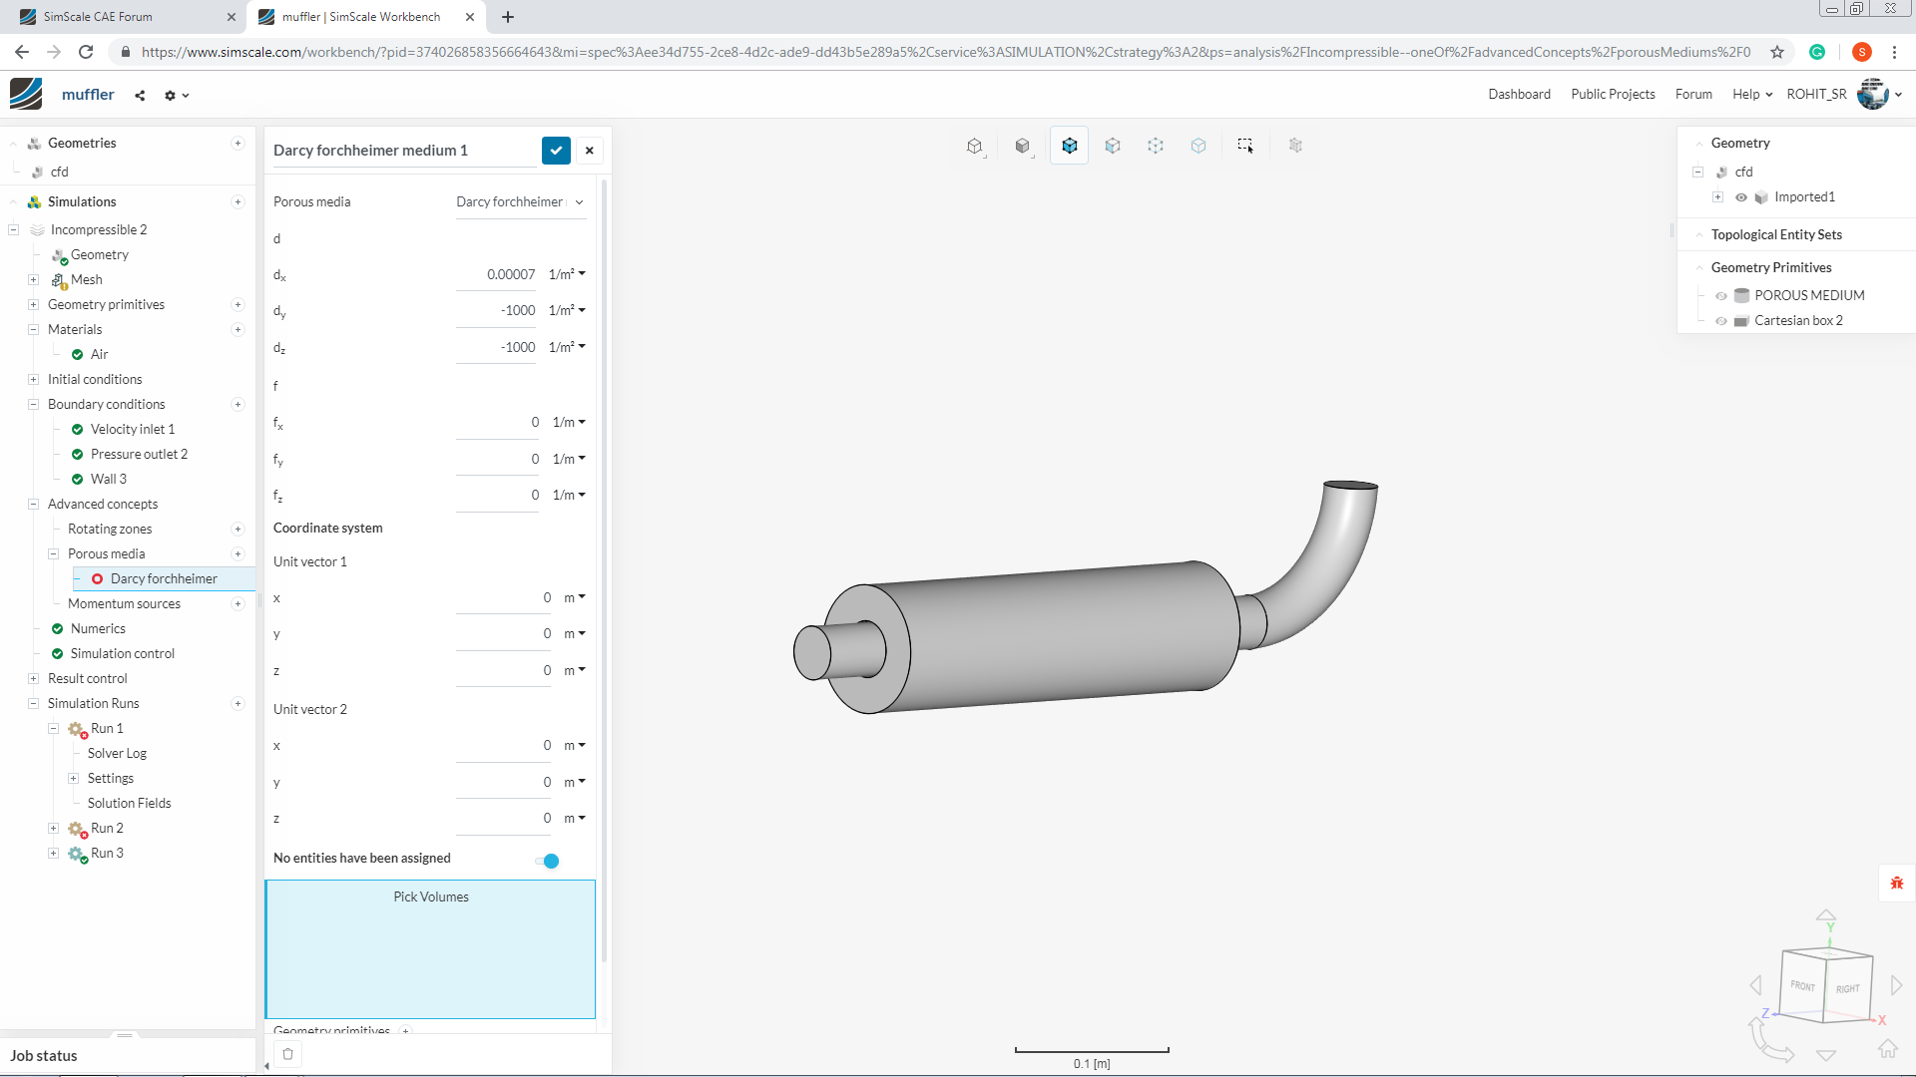This screenshot has height=1077, width=1916.
Task: Activate the face selection mode cube
Action: point(1112,146)
